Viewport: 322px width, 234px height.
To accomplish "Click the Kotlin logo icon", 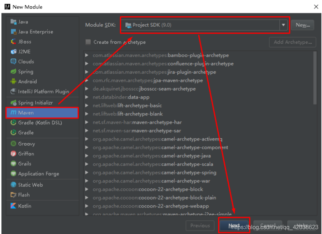I will click(x=13, y=206).
